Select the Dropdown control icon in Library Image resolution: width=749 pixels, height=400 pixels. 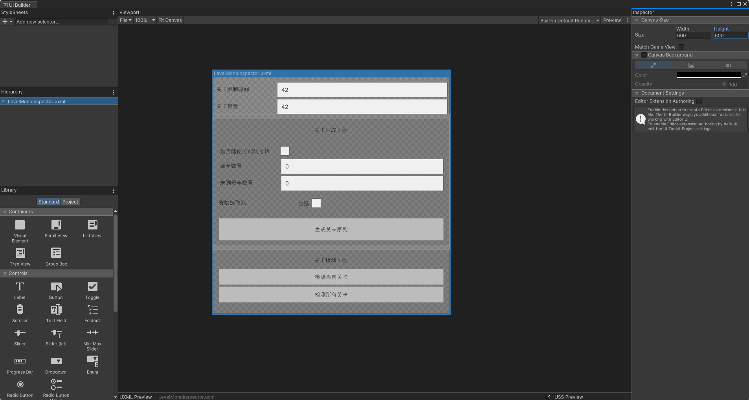click(56, 361)
